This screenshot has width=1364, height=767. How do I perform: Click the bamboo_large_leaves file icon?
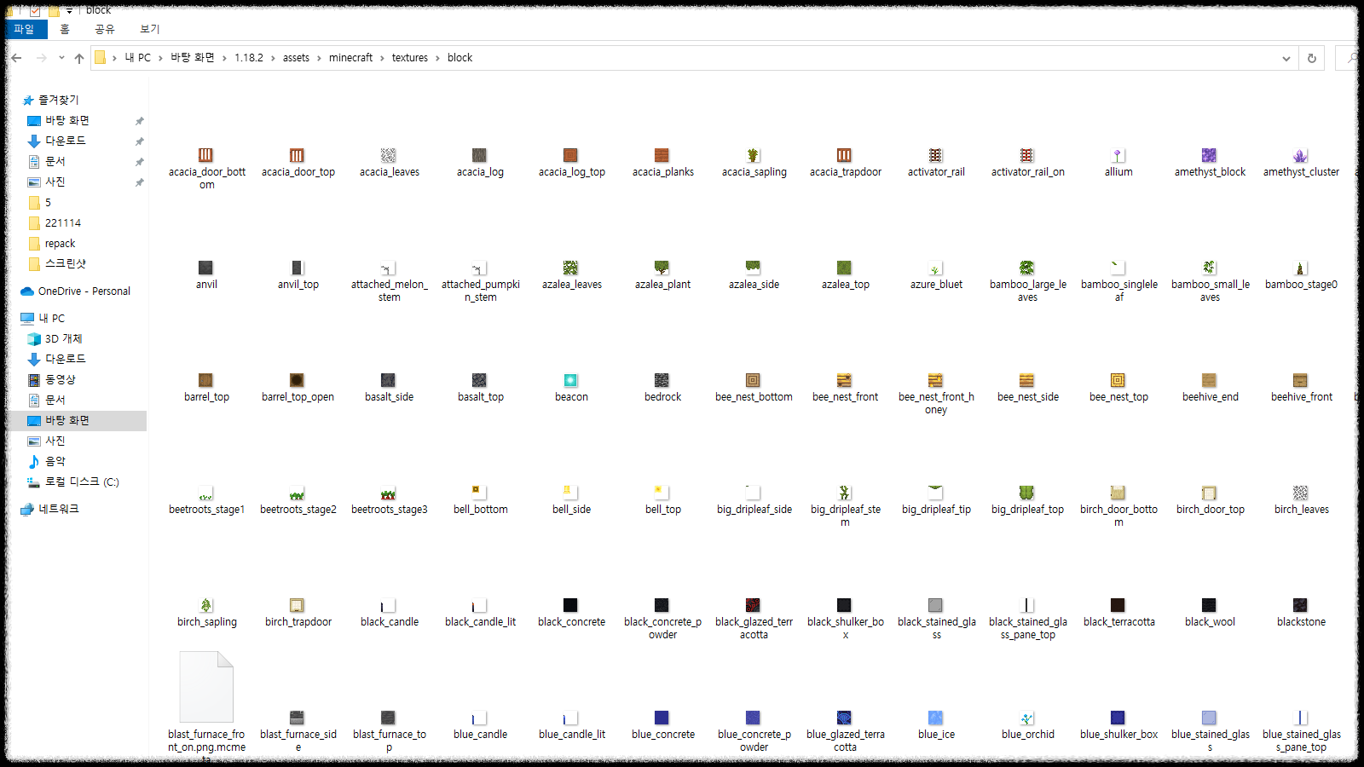(x=1027, y=268)
